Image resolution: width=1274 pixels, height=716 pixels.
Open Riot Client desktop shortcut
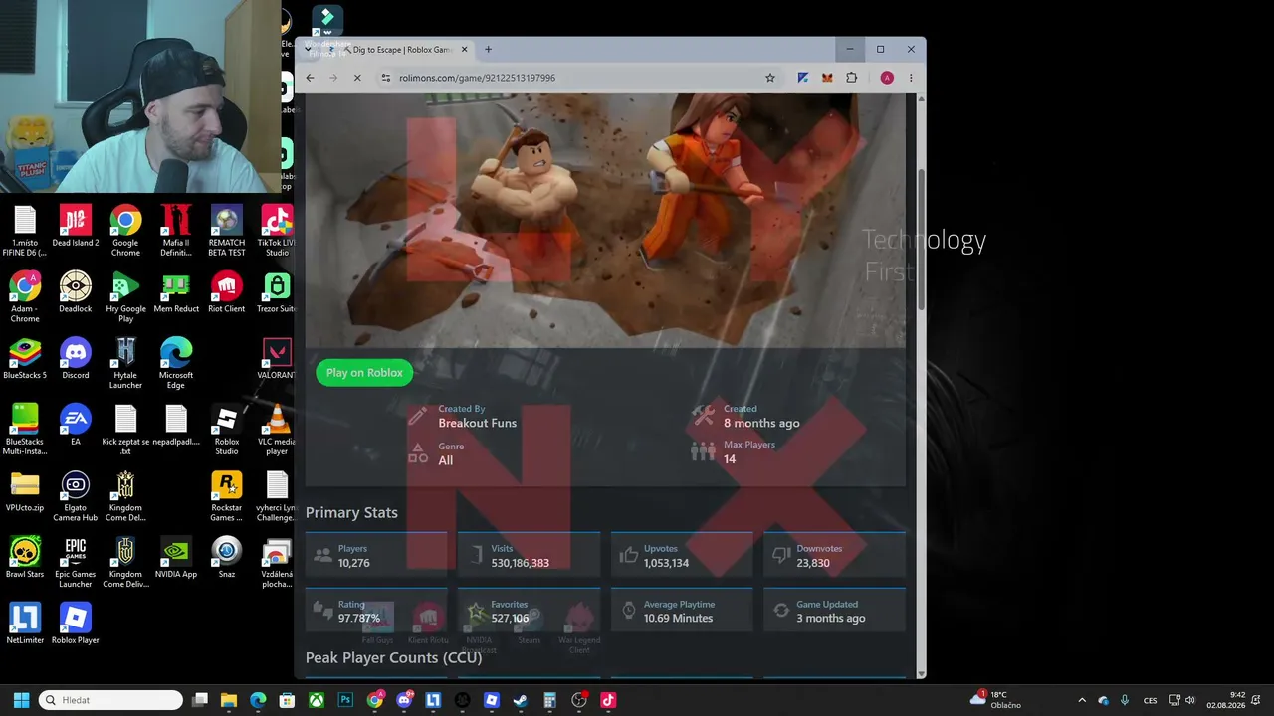click(227, 292)
